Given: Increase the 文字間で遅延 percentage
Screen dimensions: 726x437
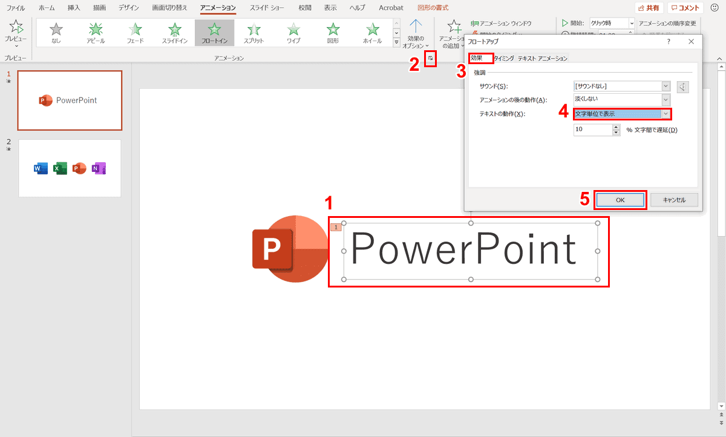Looking at the screenshot, I should click(x=616, y=127).
